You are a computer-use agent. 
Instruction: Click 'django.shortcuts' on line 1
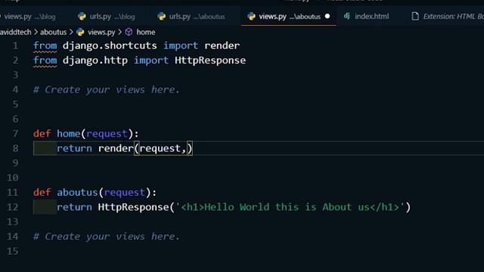tap(110, 45)
